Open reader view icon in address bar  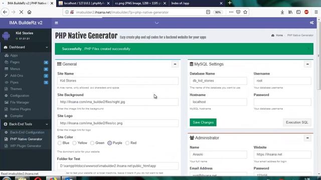[208, 12]
